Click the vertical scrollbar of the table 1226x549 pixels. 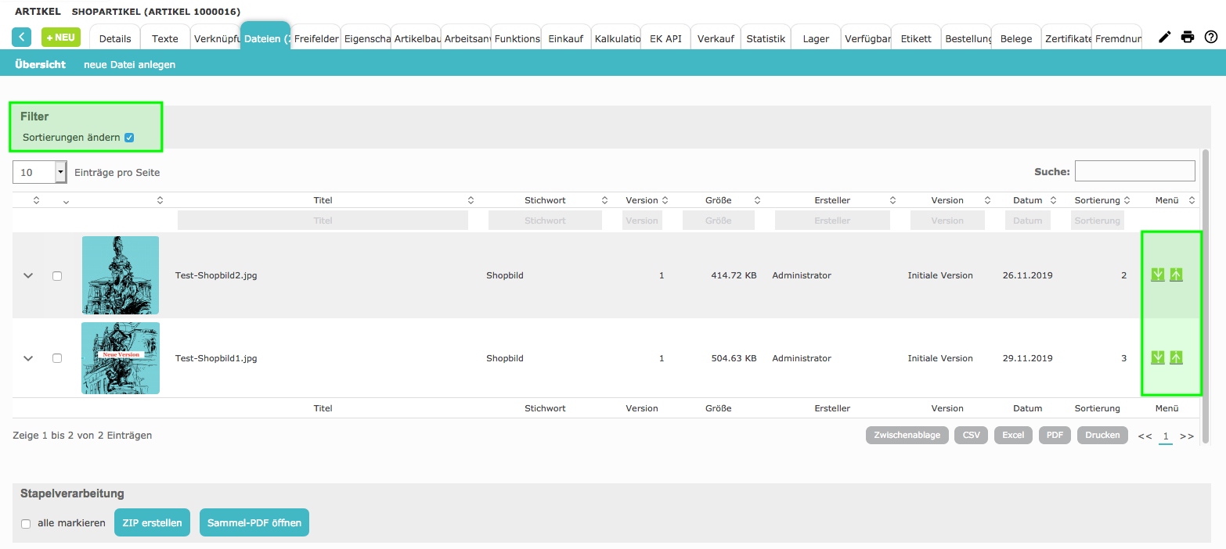coord(1206,297)
